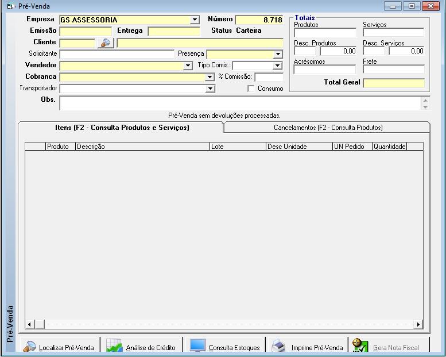
Task: Click the Localizar Pré-Venda binoculars icon
Action: tap(29, 347)
